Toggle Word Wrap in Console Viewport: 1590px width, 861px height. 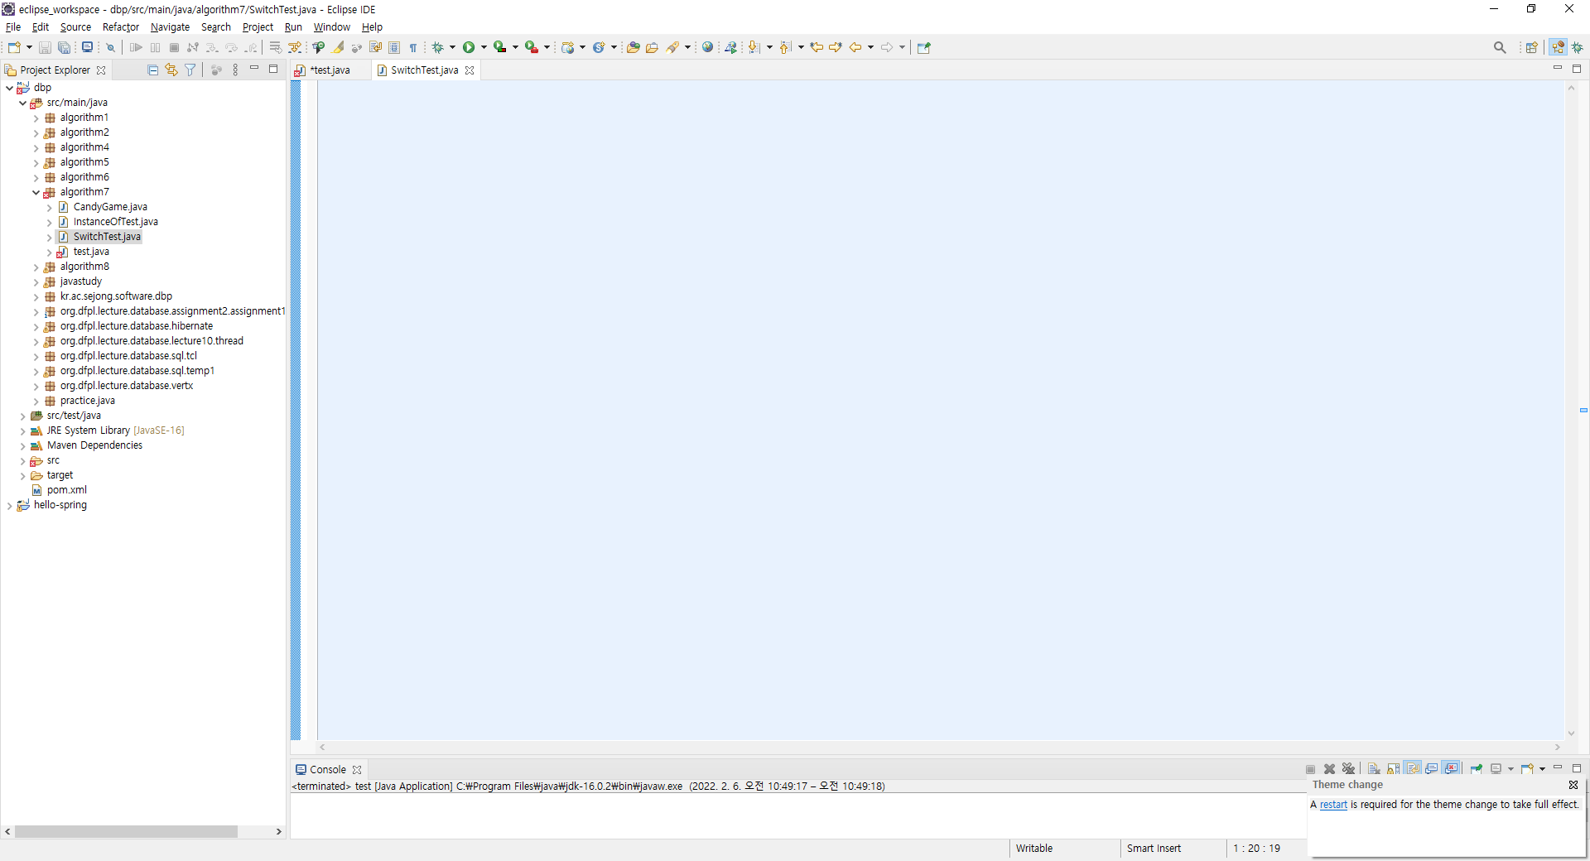coord(1412,769)
